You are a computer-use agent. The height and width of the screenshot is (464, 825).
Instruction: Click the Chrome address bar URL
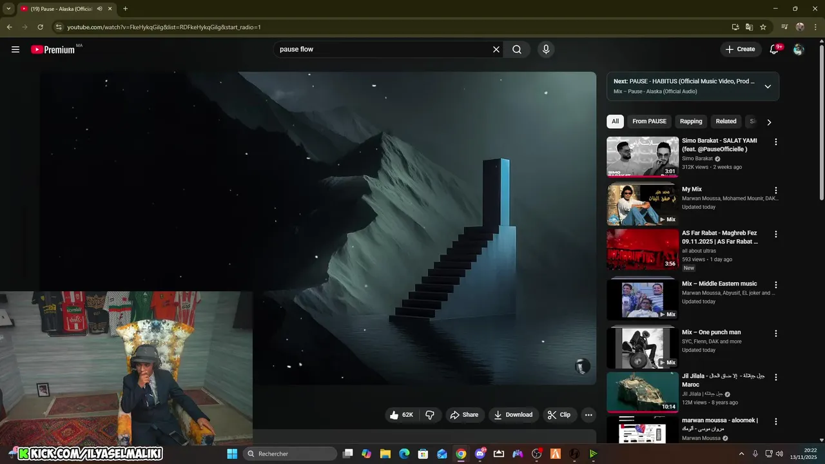(164, 27)
